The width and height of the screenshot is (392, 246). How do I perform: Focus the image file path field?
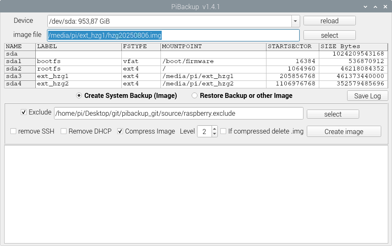(173, 35)
